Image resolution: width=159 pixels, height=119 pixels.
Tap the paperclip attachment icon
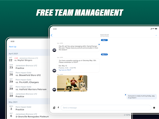54,108
